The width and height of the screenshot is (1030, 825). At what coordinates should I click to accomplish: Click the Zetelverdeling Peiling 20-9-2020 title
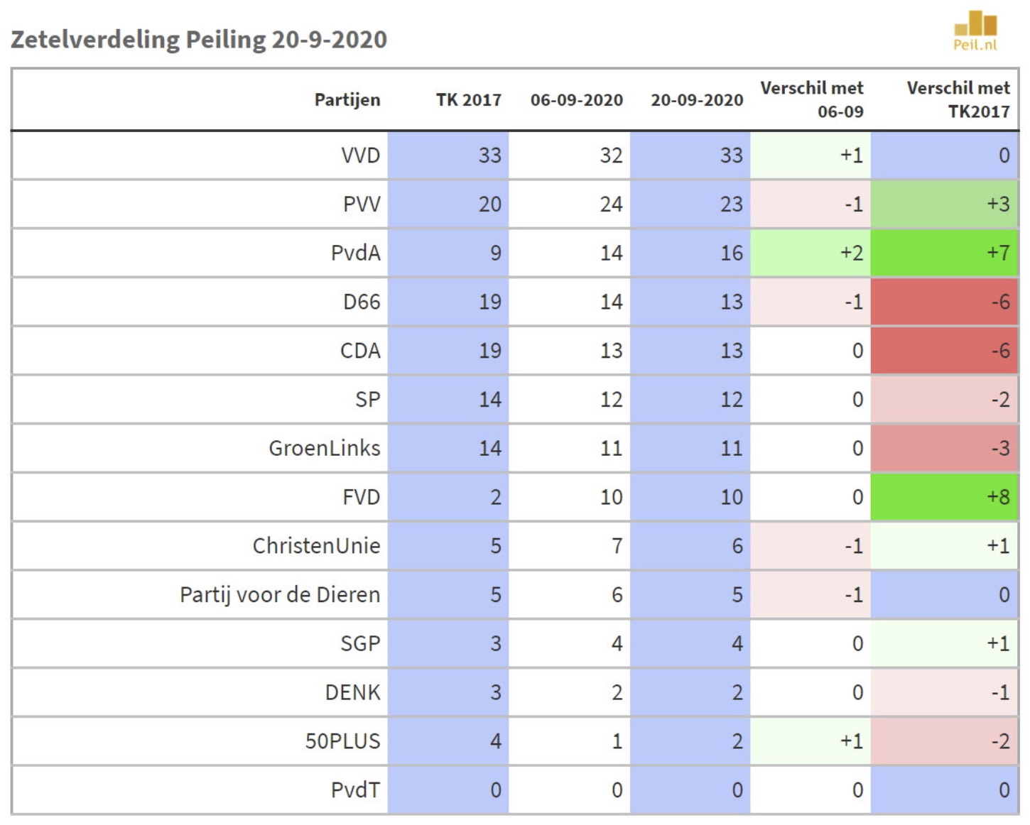pos(199,39)
